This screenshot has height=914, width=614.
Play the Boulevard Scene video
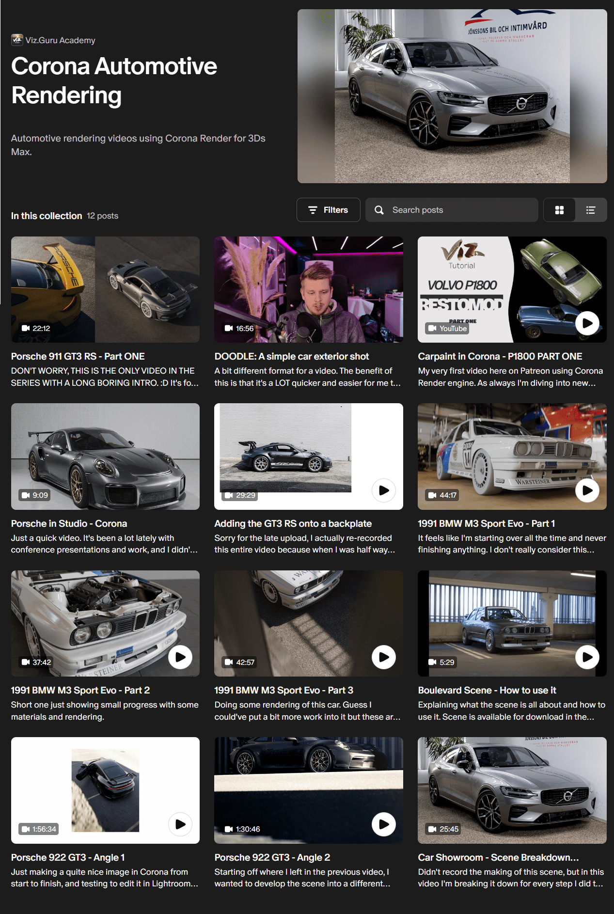click(587, 657)
